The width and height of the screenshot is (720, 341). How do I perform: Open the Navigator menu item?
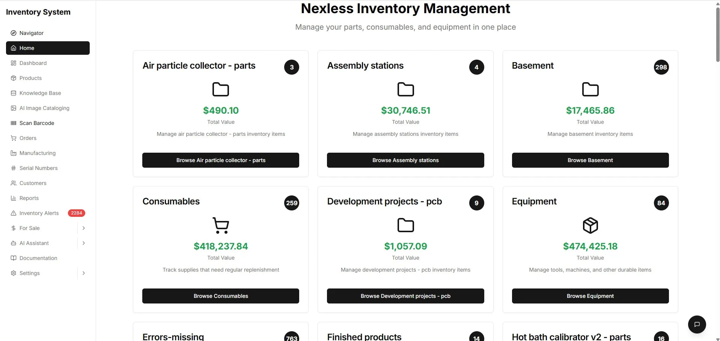pos(48,33)
